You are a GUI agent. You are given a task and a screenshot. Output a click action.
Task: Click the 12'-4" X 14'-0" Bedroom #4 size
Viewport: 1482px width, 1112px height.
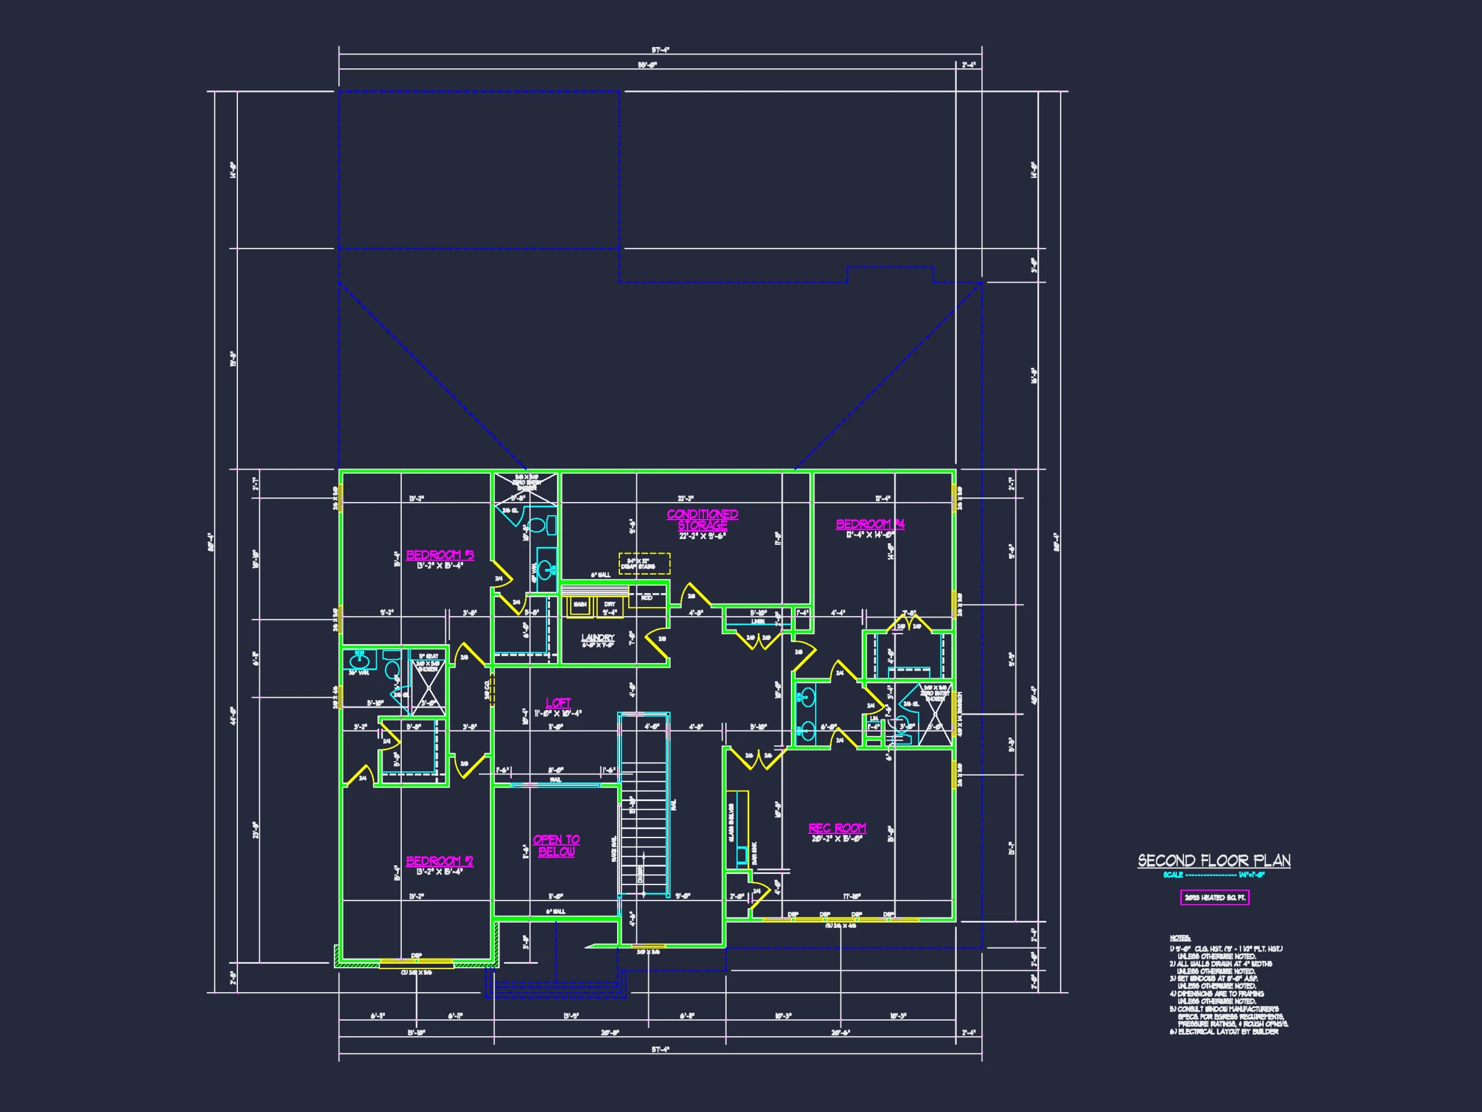tap(870, 535)
